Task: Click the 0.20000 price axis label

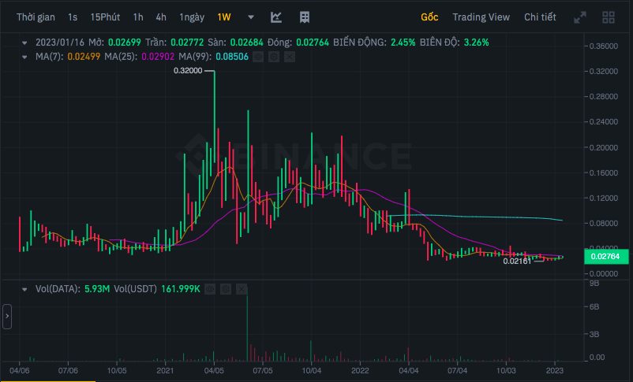Action: pyautogui.click(x=604, y=148)
